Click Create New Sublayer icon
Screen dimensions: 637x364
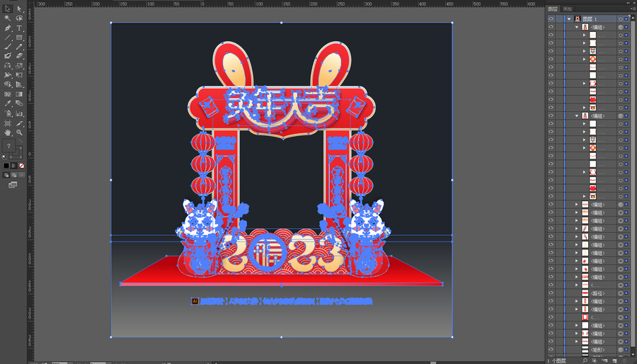point(604,360)
